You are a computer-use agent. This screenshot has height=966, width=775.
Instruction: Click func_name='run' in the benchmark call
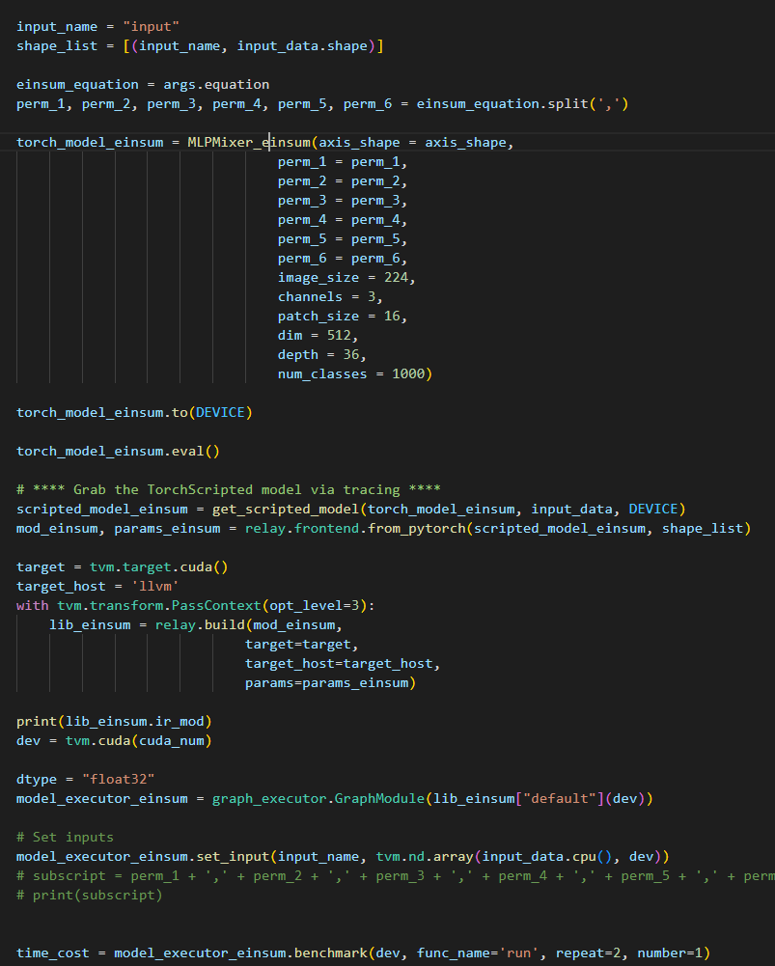(x=478, y=953)
